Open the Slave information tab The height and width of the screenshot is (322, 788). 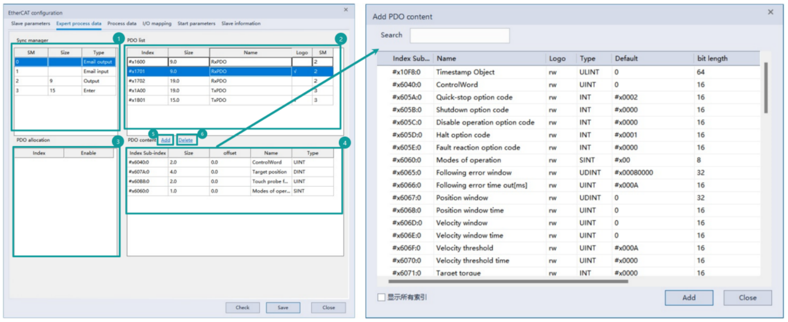tap(241, 23)
